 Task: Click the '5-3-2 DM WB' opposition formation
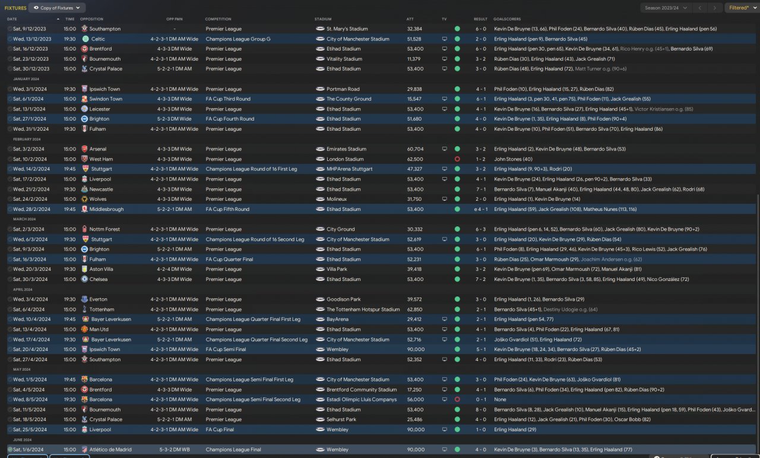(175, 450)
